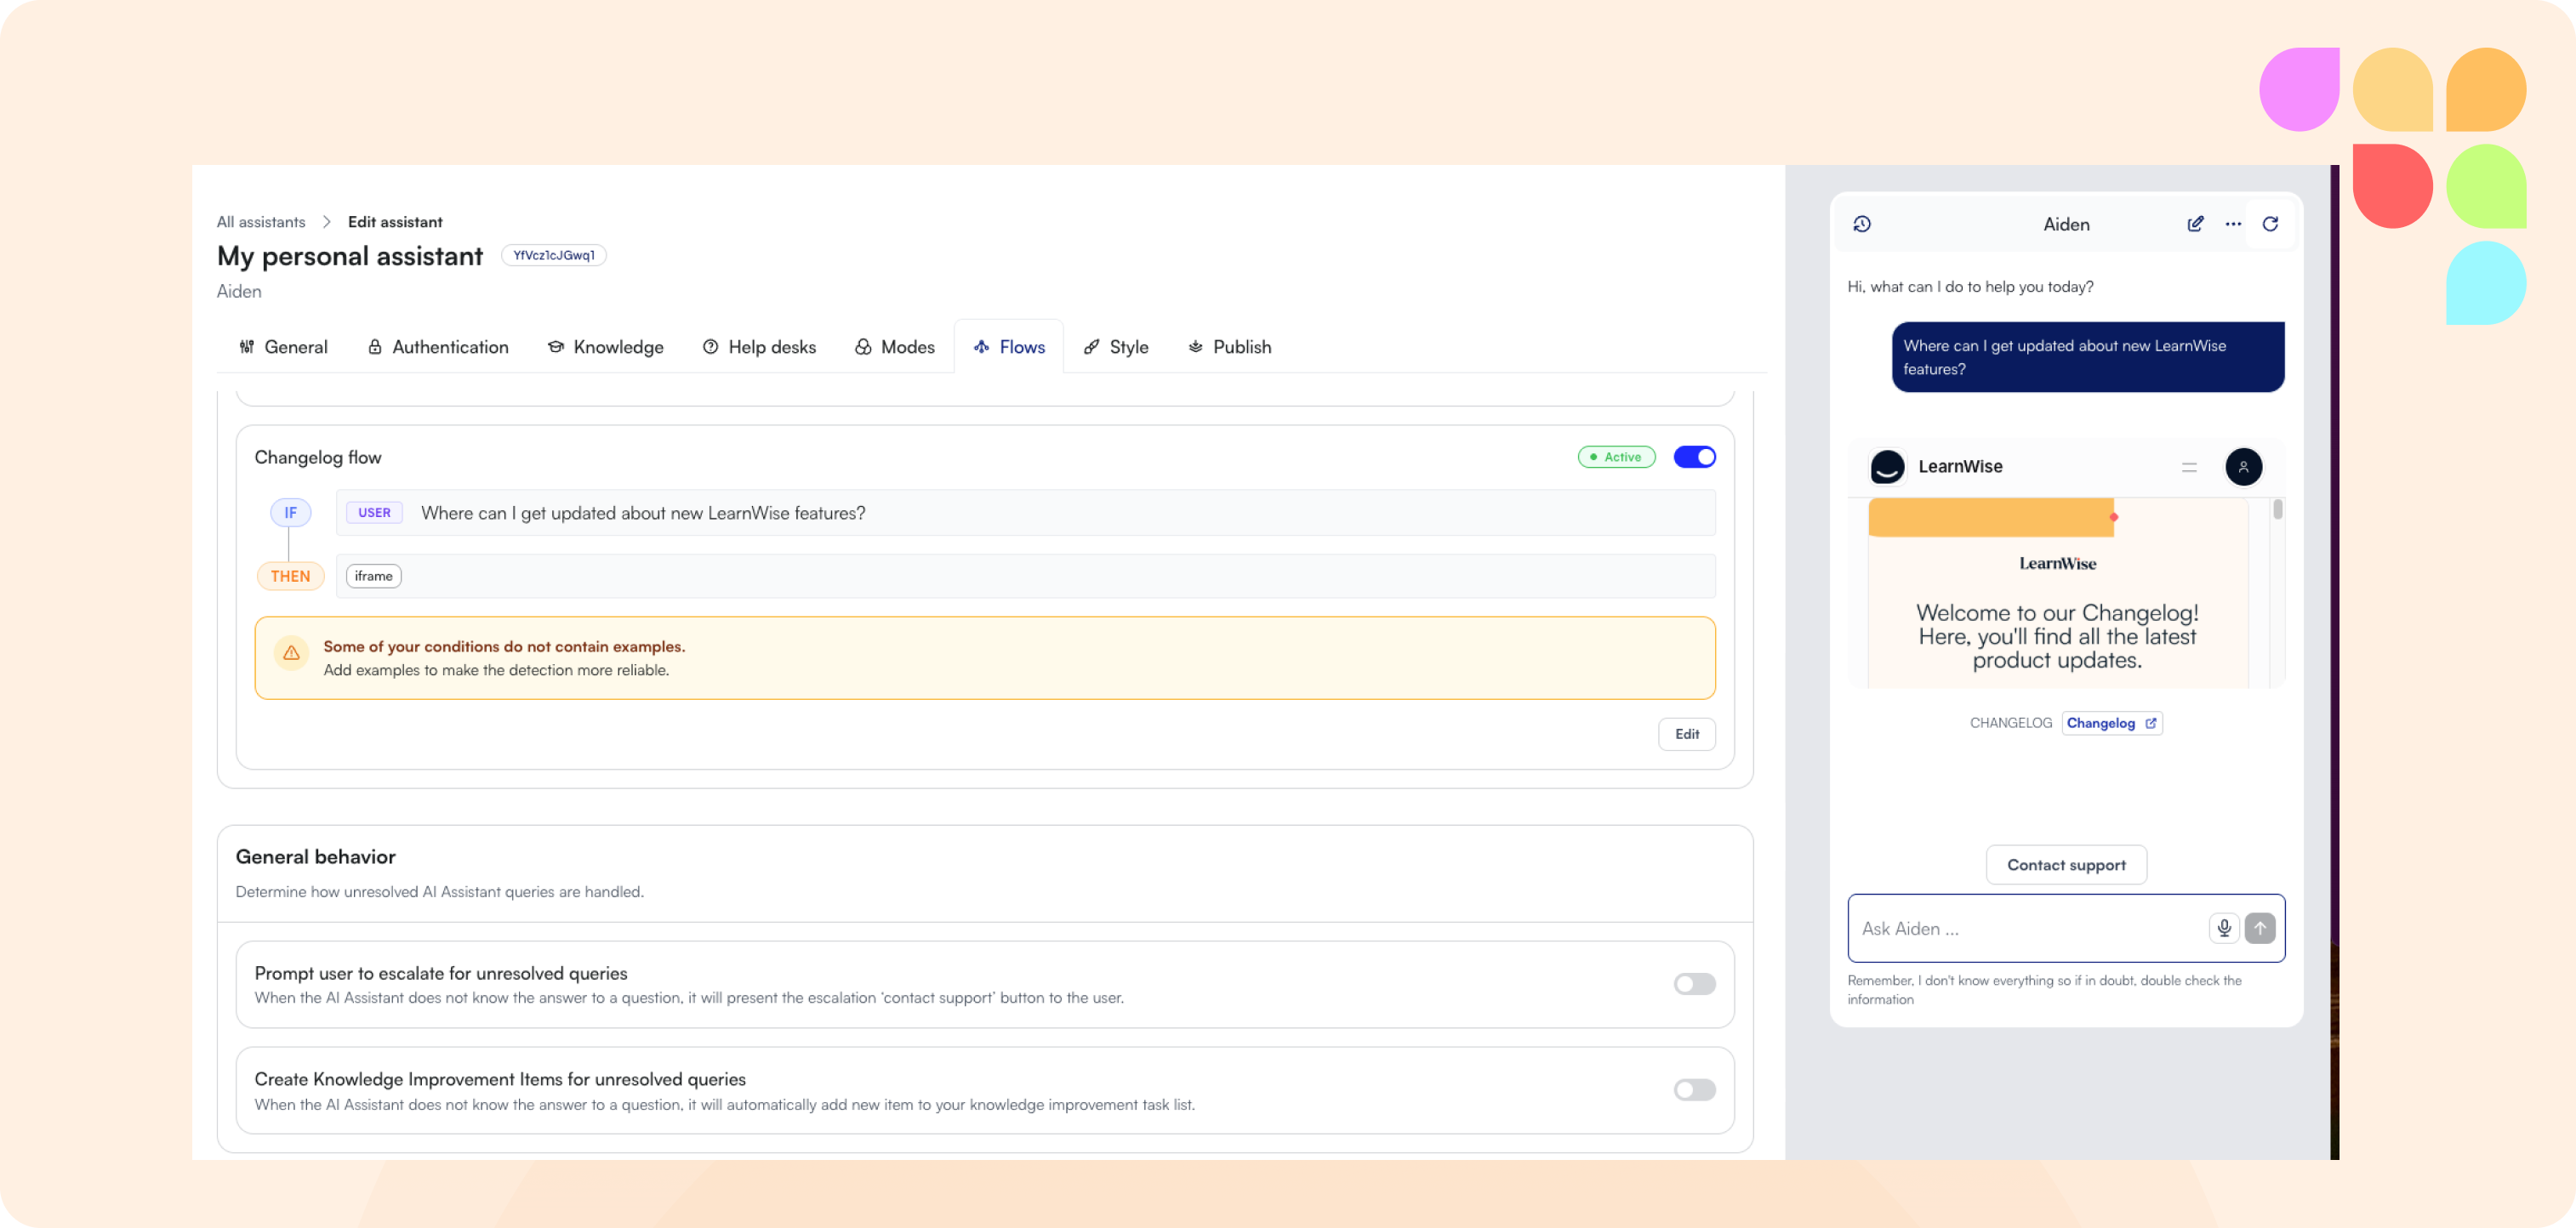Select the Modes tab
2576x1228 pixels.
tap(894, 347)
